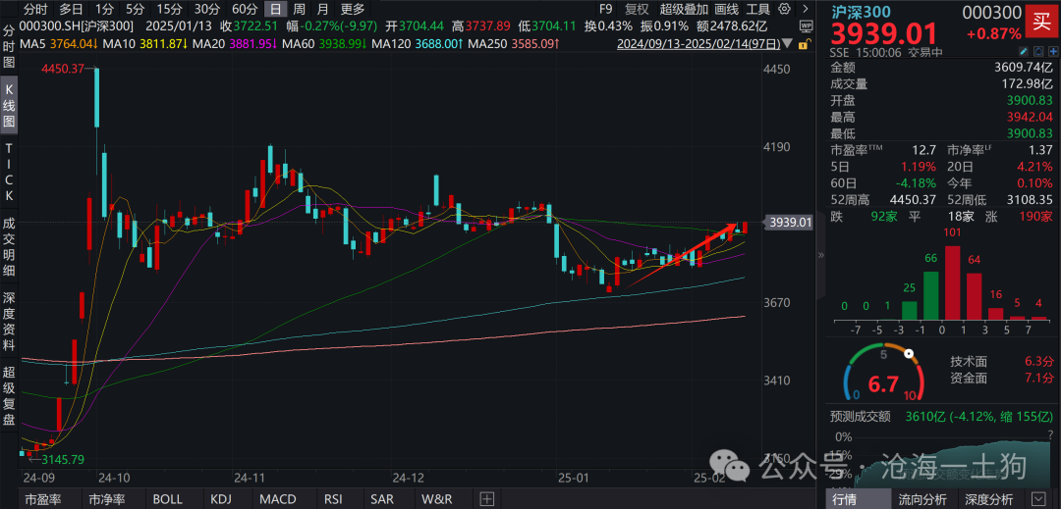The height and width of the screenshot is (509, 1061).
Task: Click the right arrow icon in top toolbar
Action: (x=806, y=9)
